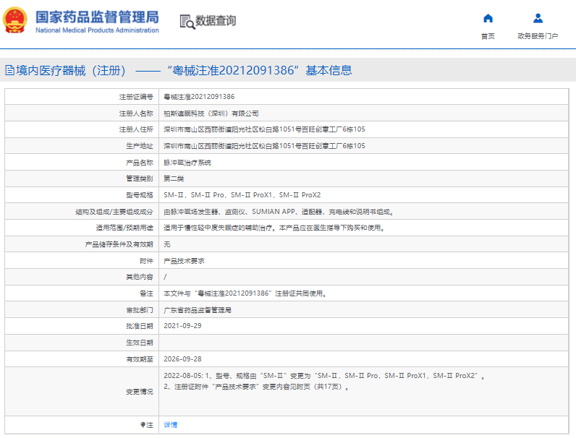Image resolution: width=576 pixels, height=438 pixels.
Task: Open the 详情 link
Action: click(171, 425)
